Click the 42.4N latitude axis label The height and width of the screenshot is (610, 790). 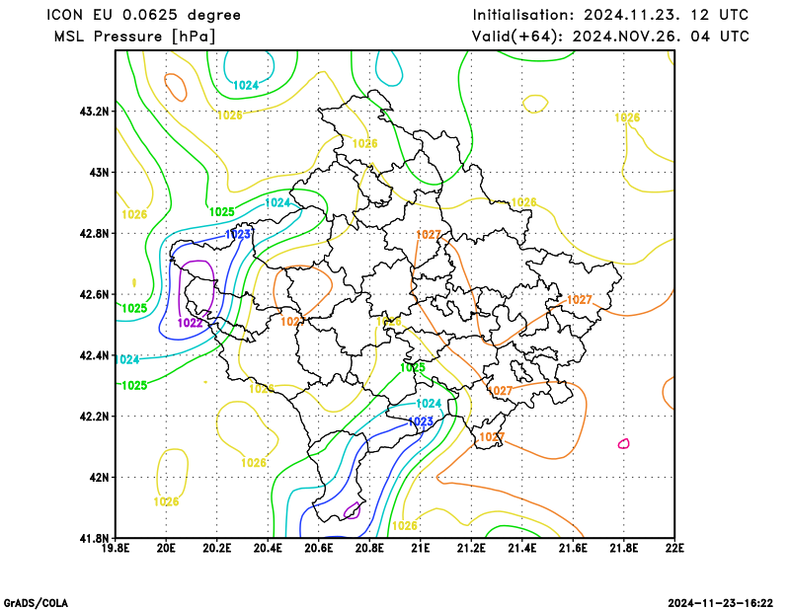(x=94, y=355)
